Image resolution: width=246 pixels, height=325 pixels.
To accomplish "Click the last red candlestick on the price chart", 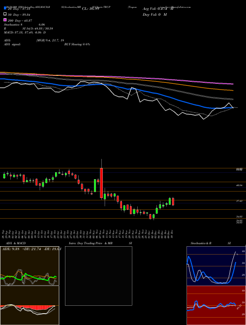I will [173, 201].
